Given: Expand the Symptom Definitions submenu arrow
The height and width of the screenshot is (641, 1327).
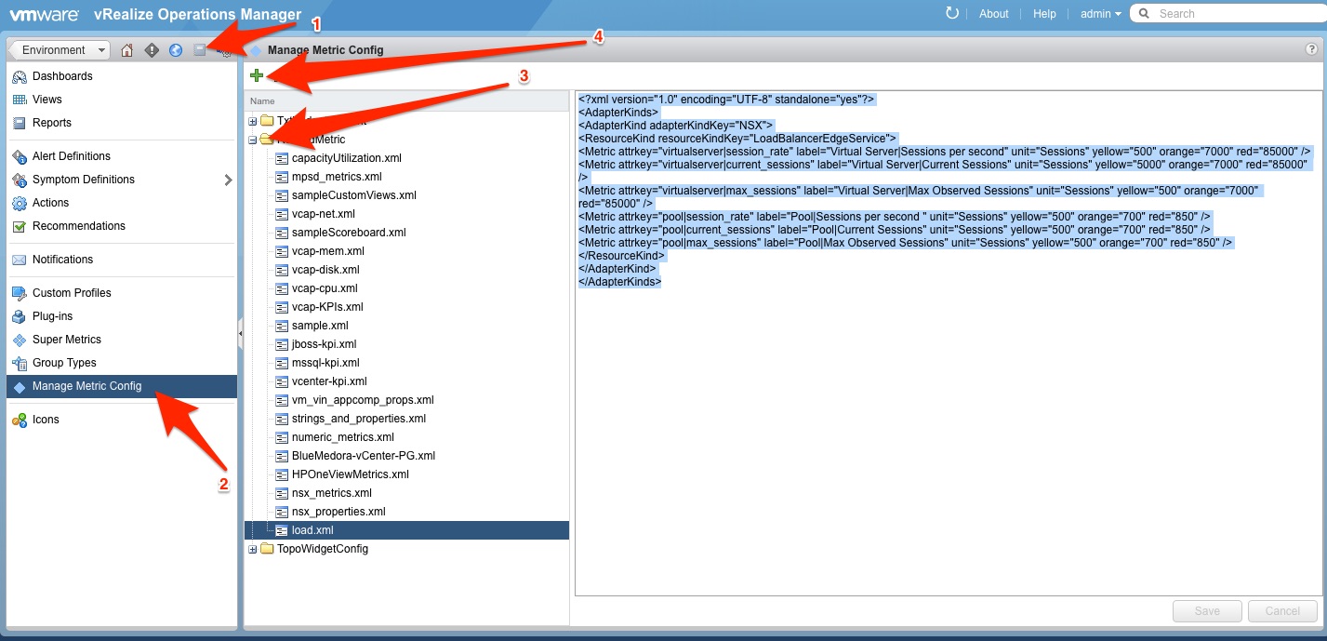Looking at the screenshot, I should [228, 180].
